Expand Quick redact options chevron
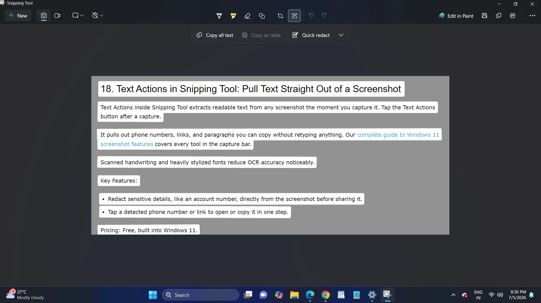 coord(341,35)
